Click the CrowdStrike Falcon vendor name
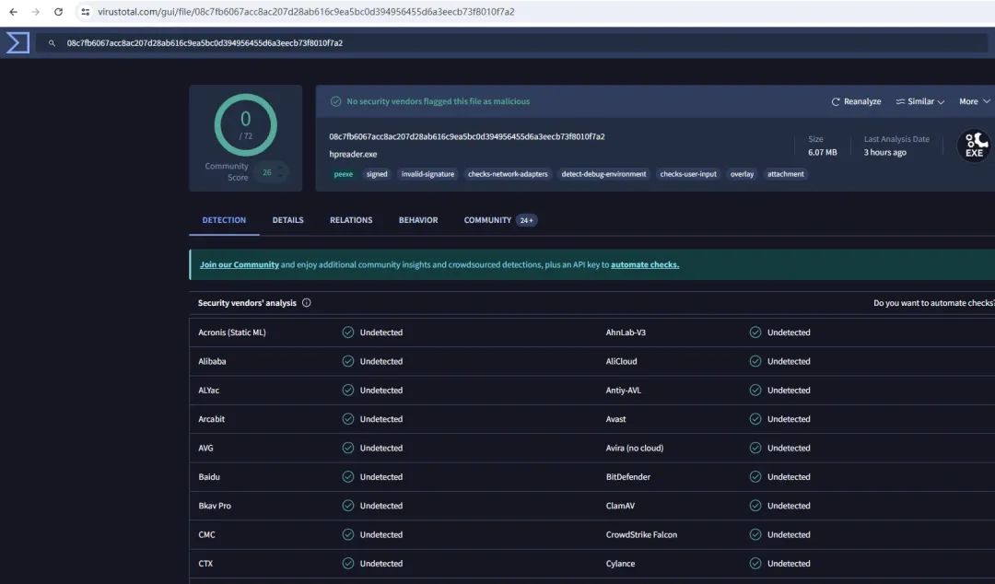Image resolution: width=995 pixels, height=584 pixels. tap(641, 535)
